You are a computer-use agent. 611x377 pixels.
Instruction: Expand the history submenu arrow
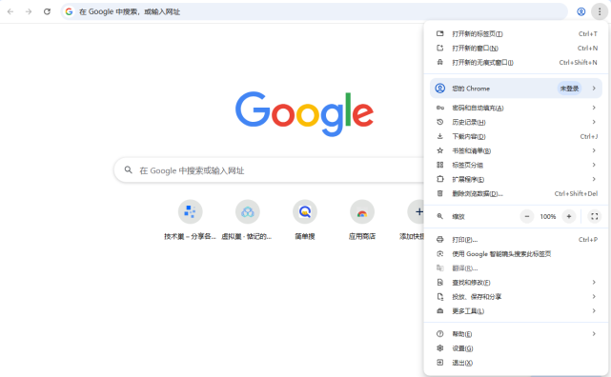coord(594,122)
